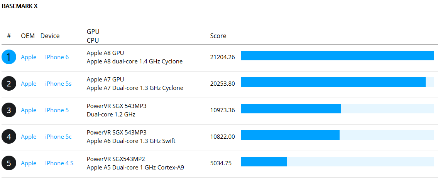The image size is (438, 181).
Task: Click the rank 4 black circle badge
Action: [x=8, y=136]
